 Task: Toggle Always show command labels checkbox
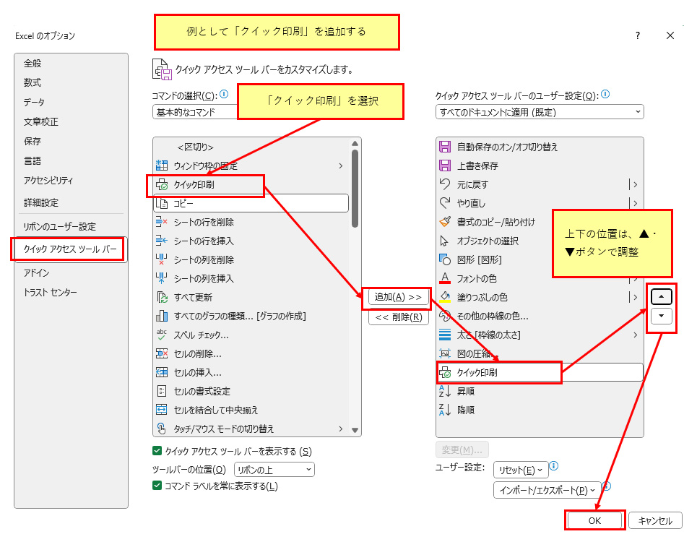click(157, 486)
